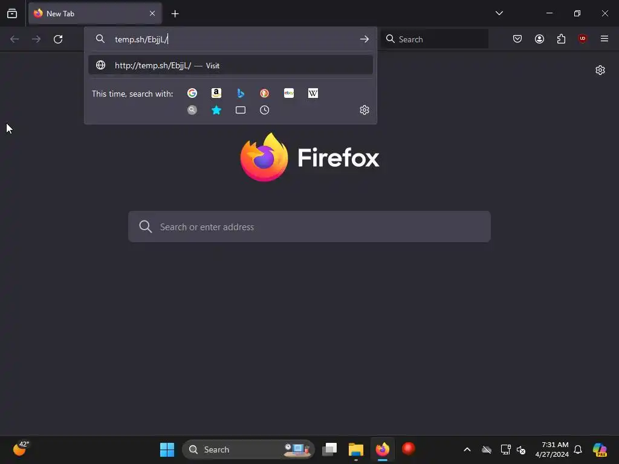Click the Firefox taskbar icon
Viewport: 619px width, 464px height.
coord(382,449)
